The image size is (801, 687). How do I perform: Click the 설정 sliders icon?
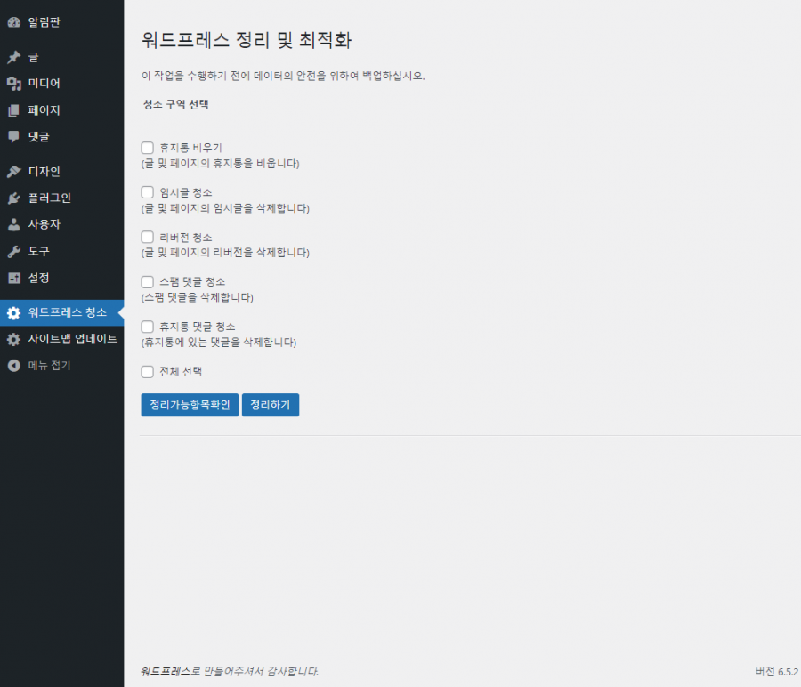13,278
